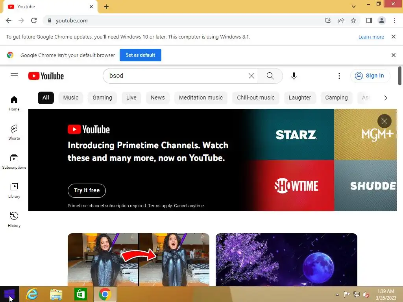Click Try it free button
This screenshot has height=302, width=403.
(x=87, y=191)
